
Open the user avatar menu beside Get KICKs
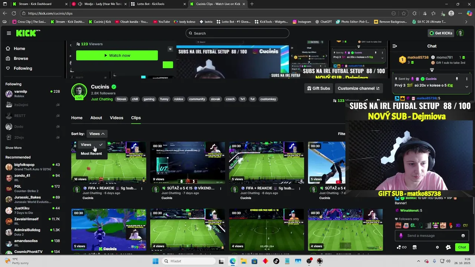460,33
